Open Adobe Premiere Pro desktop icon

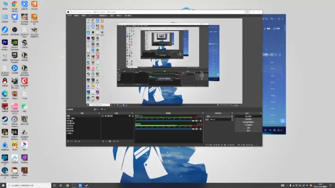(5, 44)
